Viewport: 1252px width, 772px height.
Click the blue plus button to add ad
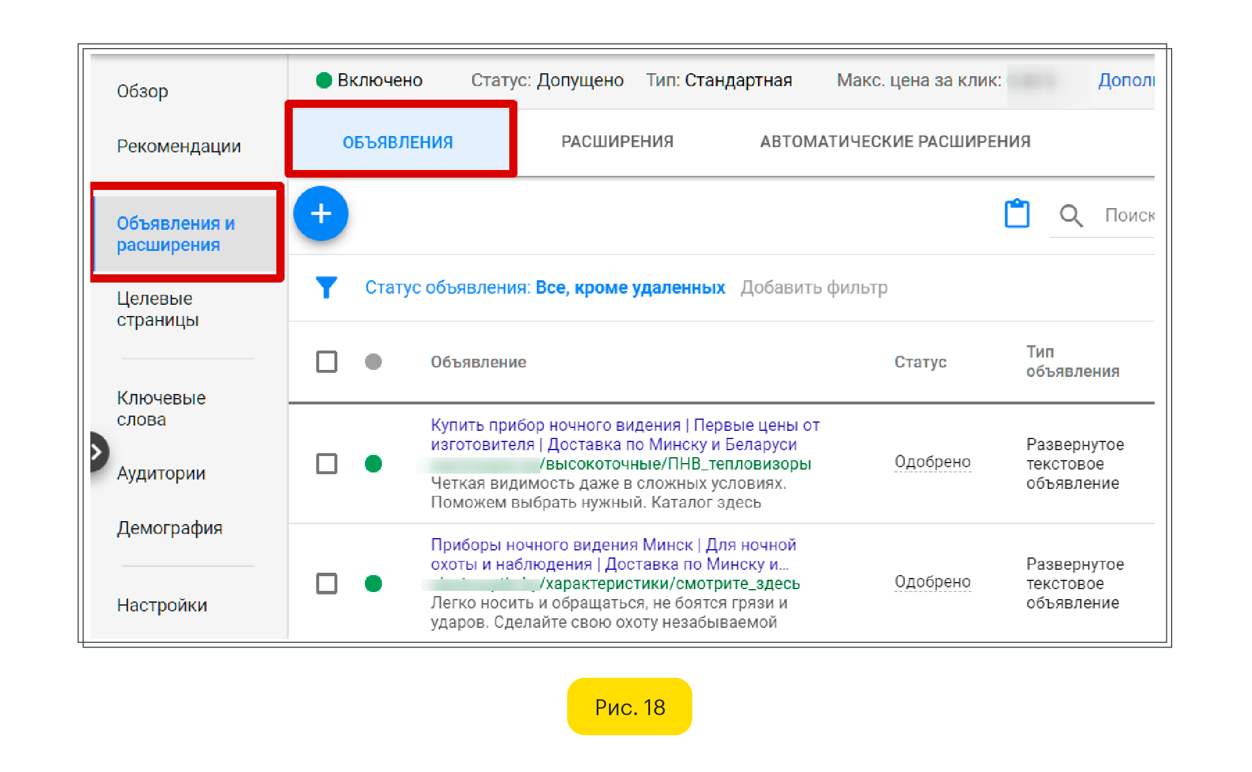(320, 214)
